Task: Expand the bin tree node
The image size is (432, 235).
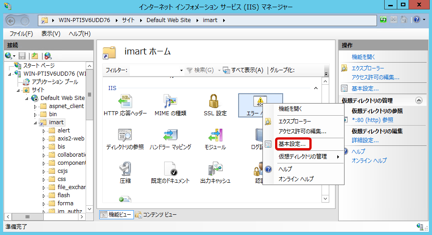Action: point(35,114)
